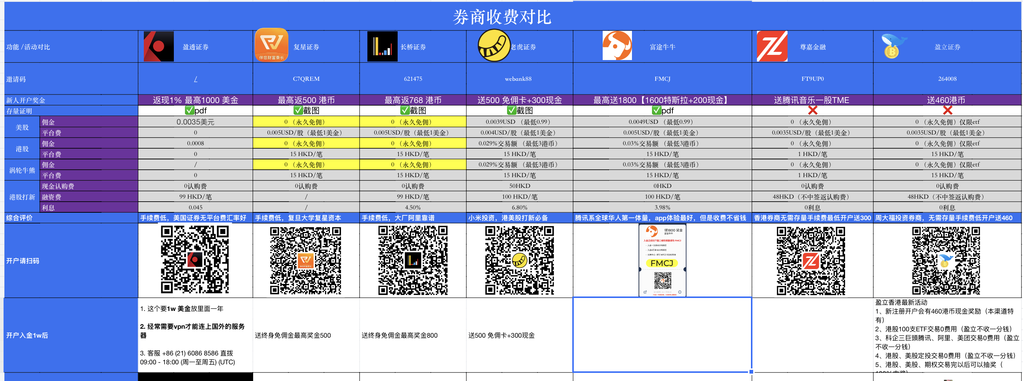Select the 长桥证券 account-opening QR code
This screenshot has height=381, width=1023.
coord(413,260)
